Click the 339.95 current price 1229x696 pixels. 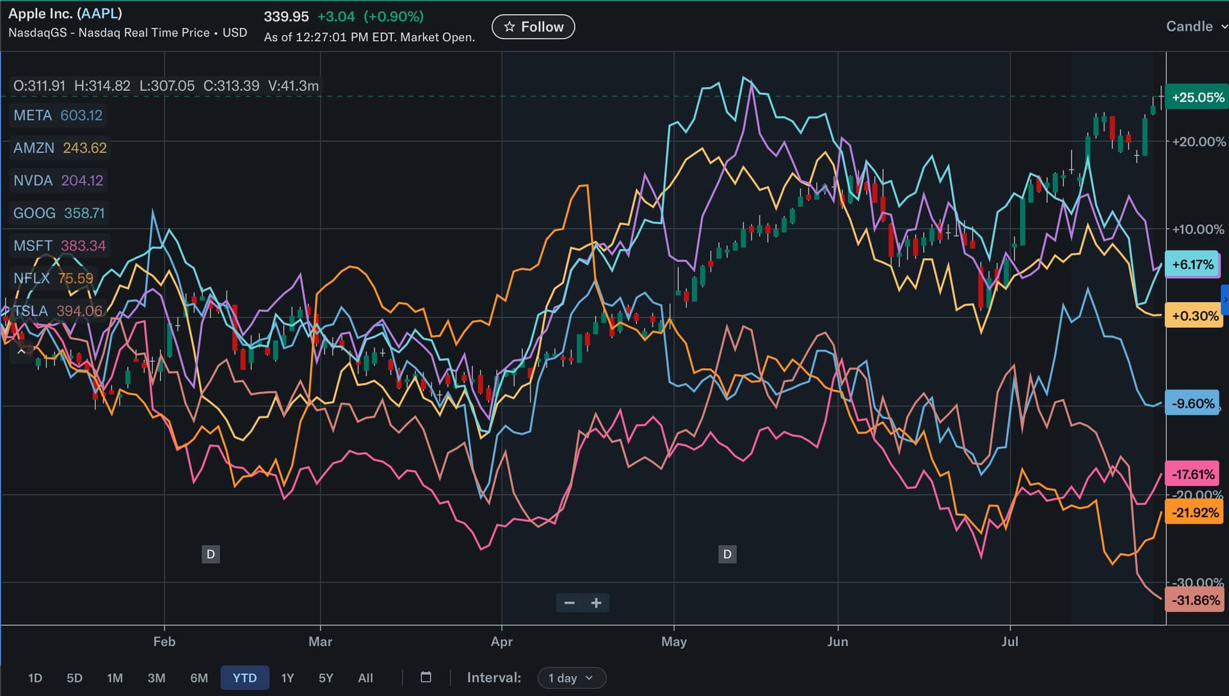click(x=286, y=17)
